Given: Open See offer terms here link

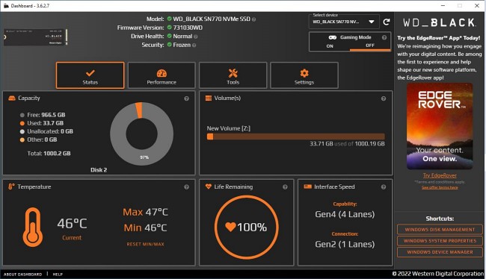Looking at the screenshot, I should 440,187.
